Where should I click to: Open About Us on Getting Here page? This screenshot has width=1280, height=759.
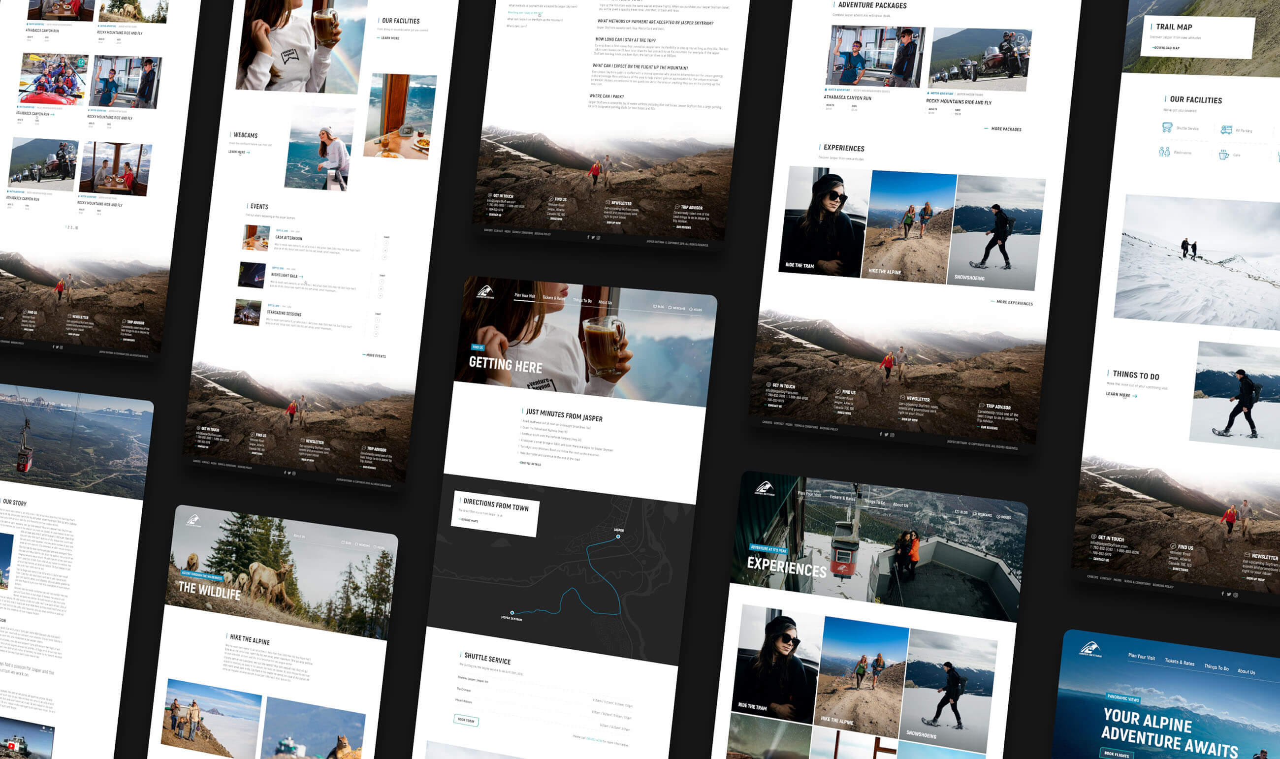pos(605,302)
